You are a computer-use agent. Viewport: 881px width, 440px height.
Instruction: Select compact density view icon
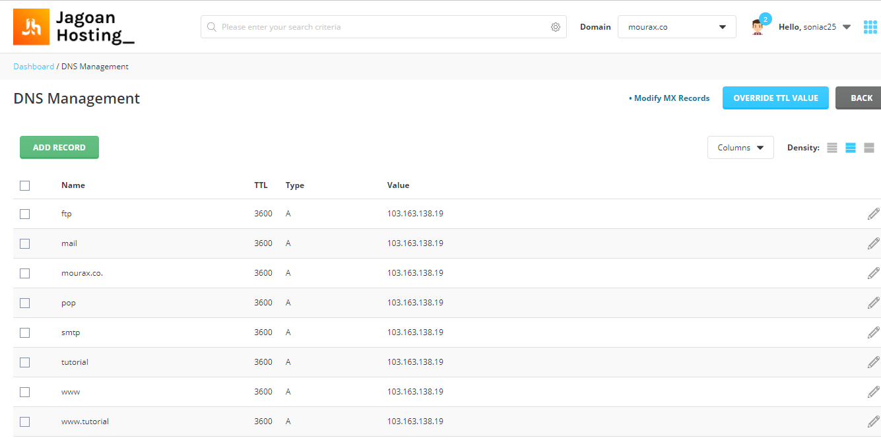pos(832,148)
